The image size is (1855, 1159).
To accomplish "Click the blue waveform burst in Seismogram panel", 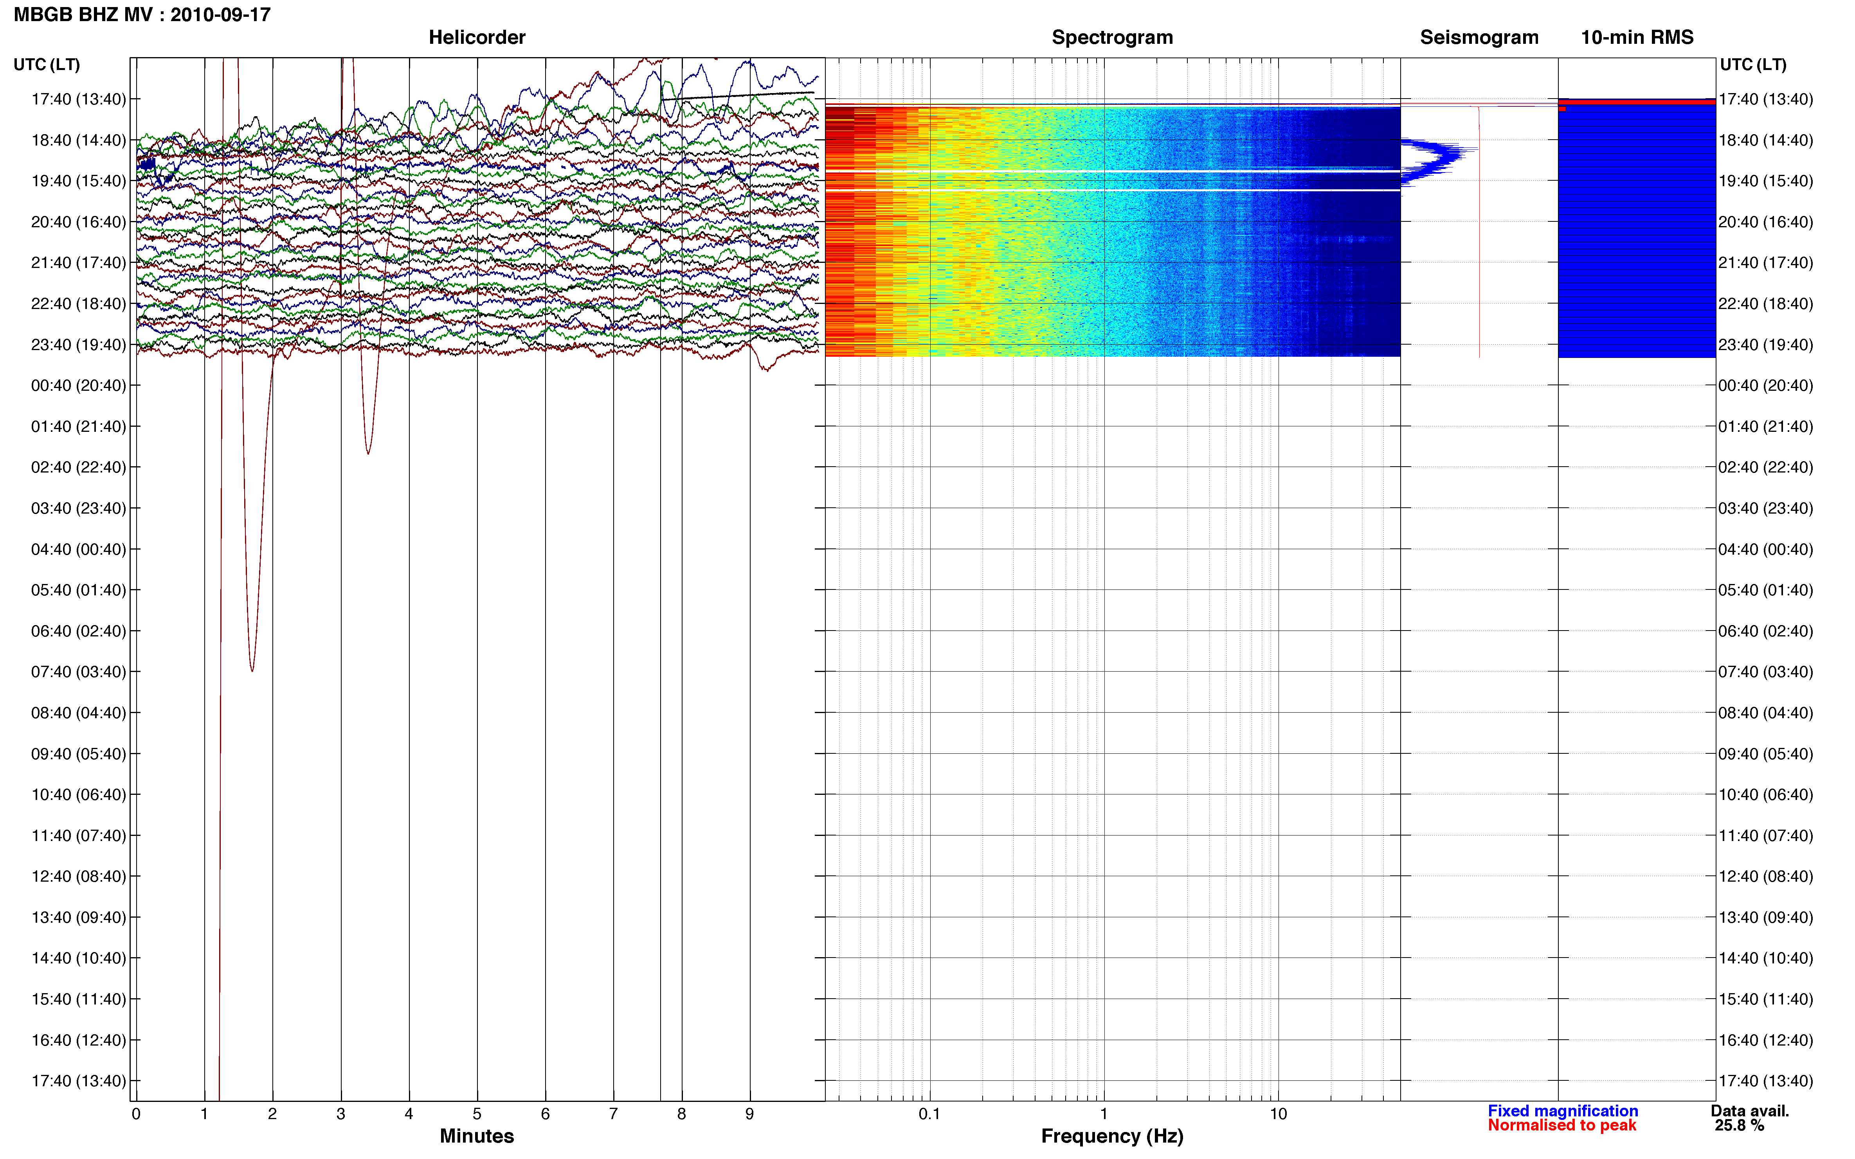I will point(1439,162).
